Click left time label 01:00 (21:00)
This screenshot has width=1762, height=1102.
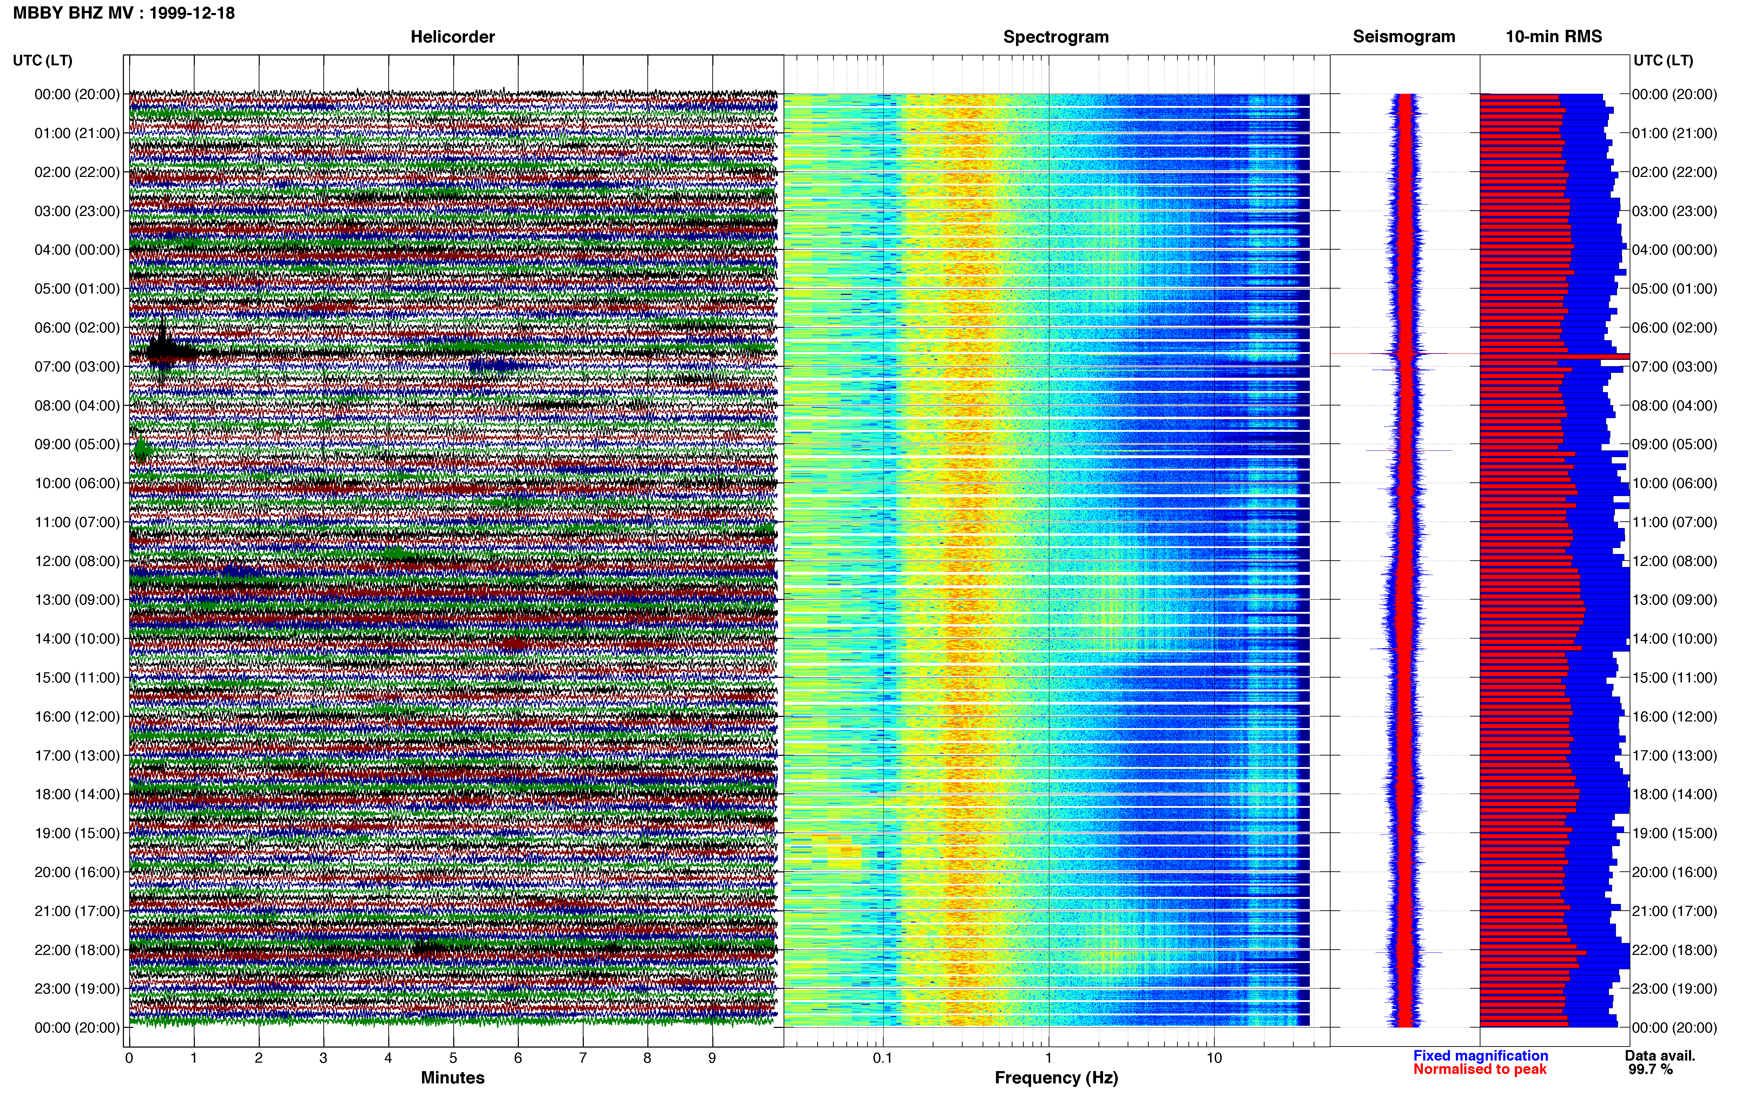(77, 133)
